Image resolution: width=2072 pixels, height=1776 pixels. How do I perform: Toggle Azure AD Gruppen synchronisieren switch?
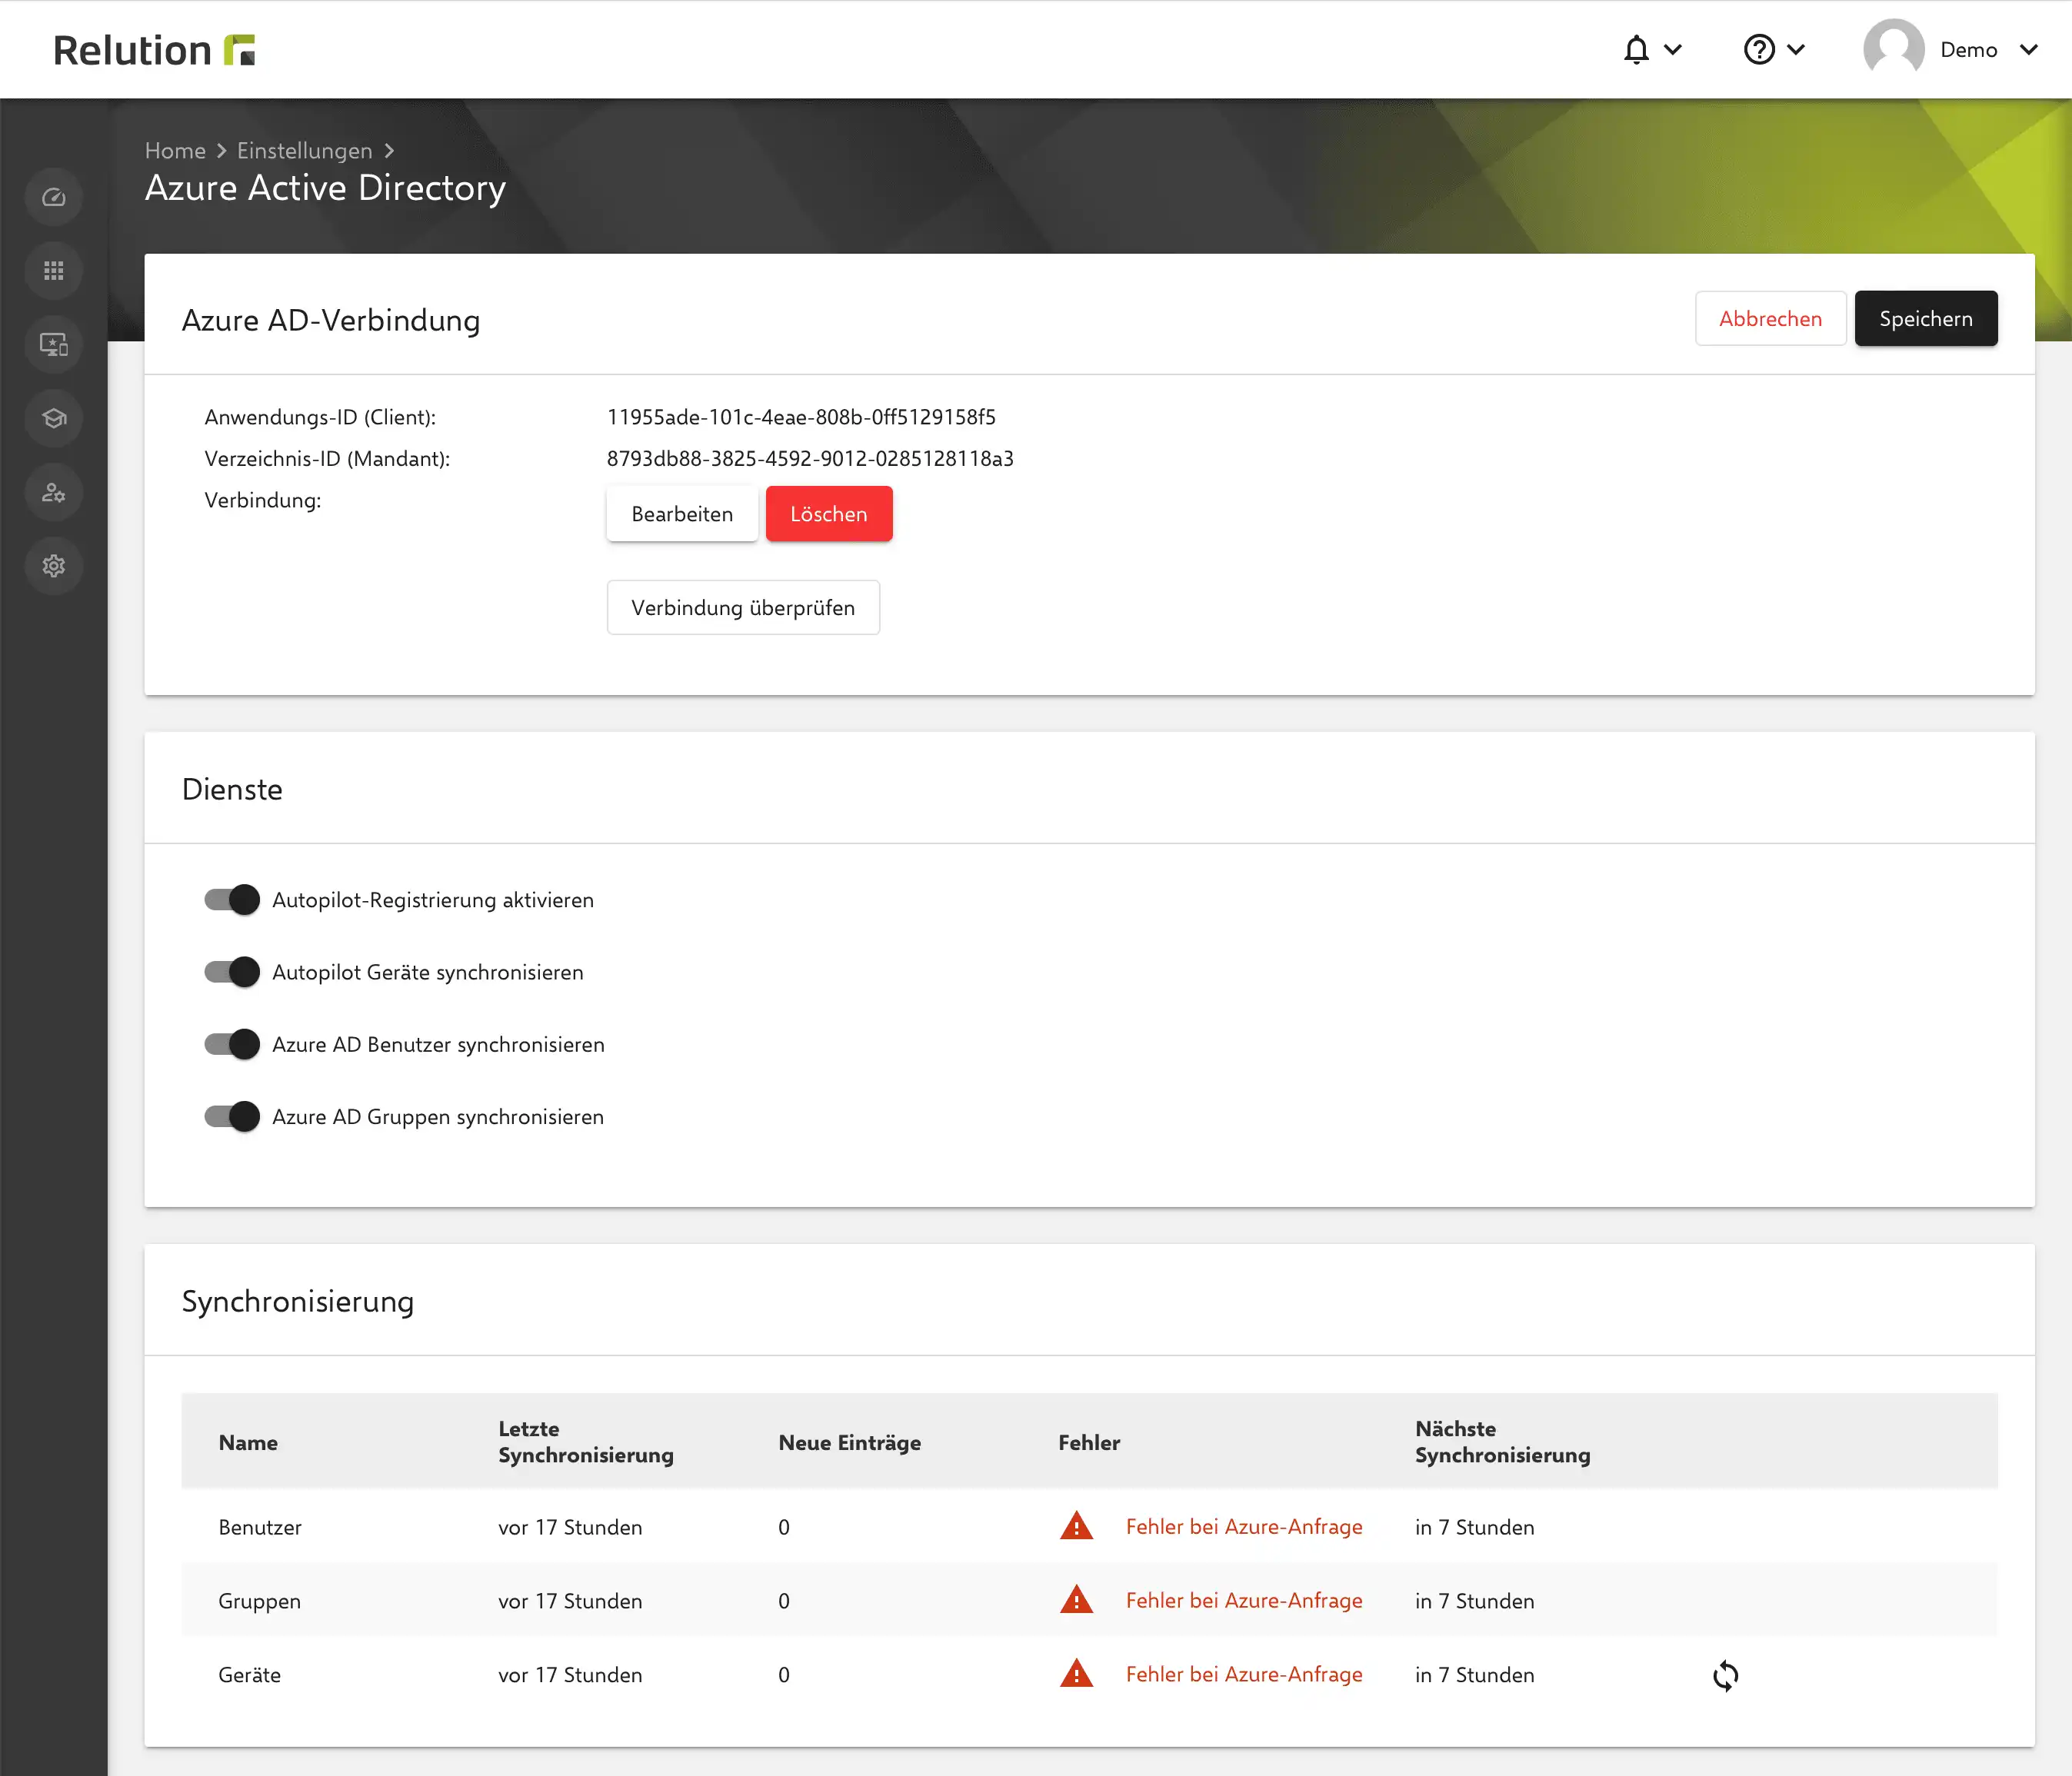pos(232,1116)
